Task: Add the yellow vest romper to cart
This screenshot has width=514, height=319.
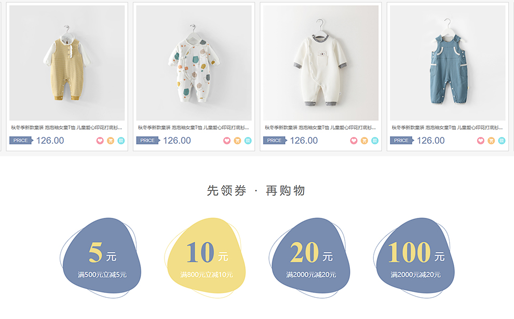Action: (x=111, y=141)
